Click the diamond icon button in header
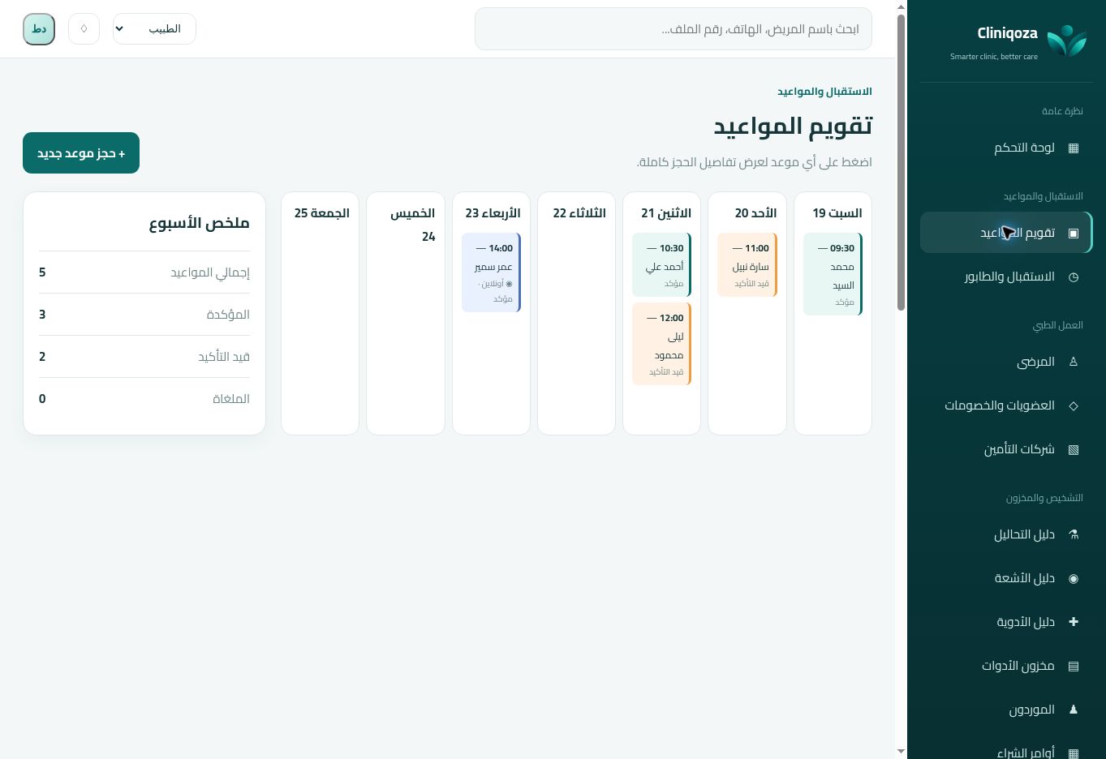This screenshot has width=1106, height=759. (x=84, y=29)
